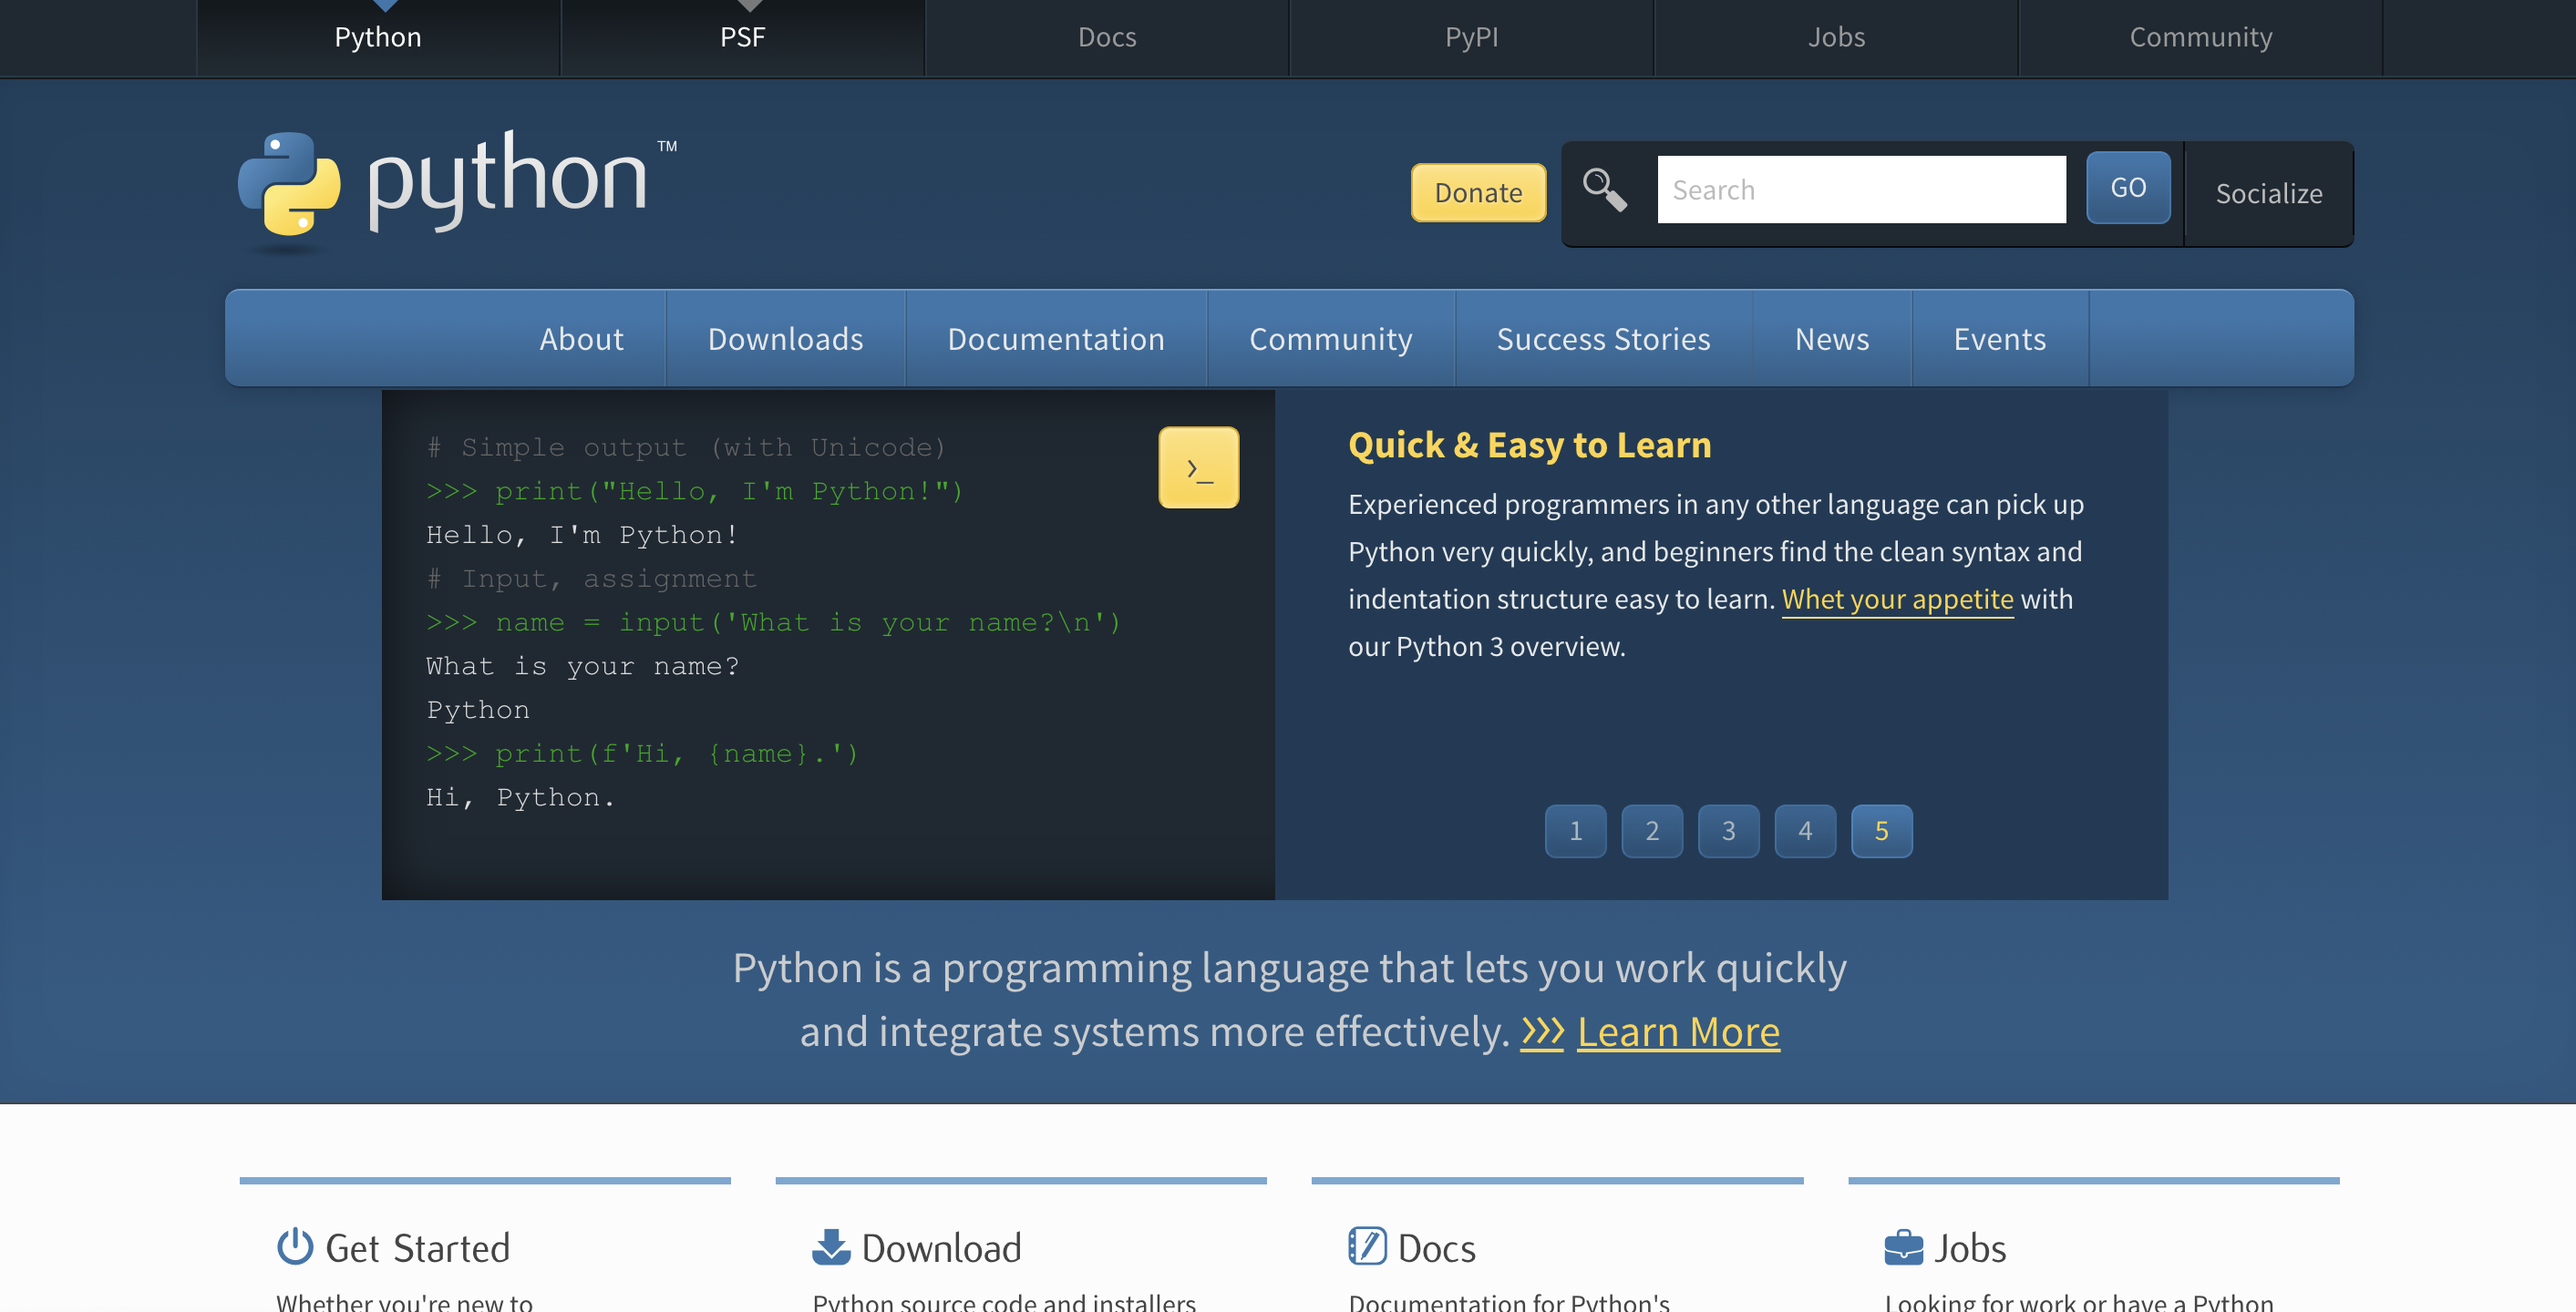Open the Success Stories menu item
The height and width of the screenshot is (1312, 2576).
point(1603,339)
